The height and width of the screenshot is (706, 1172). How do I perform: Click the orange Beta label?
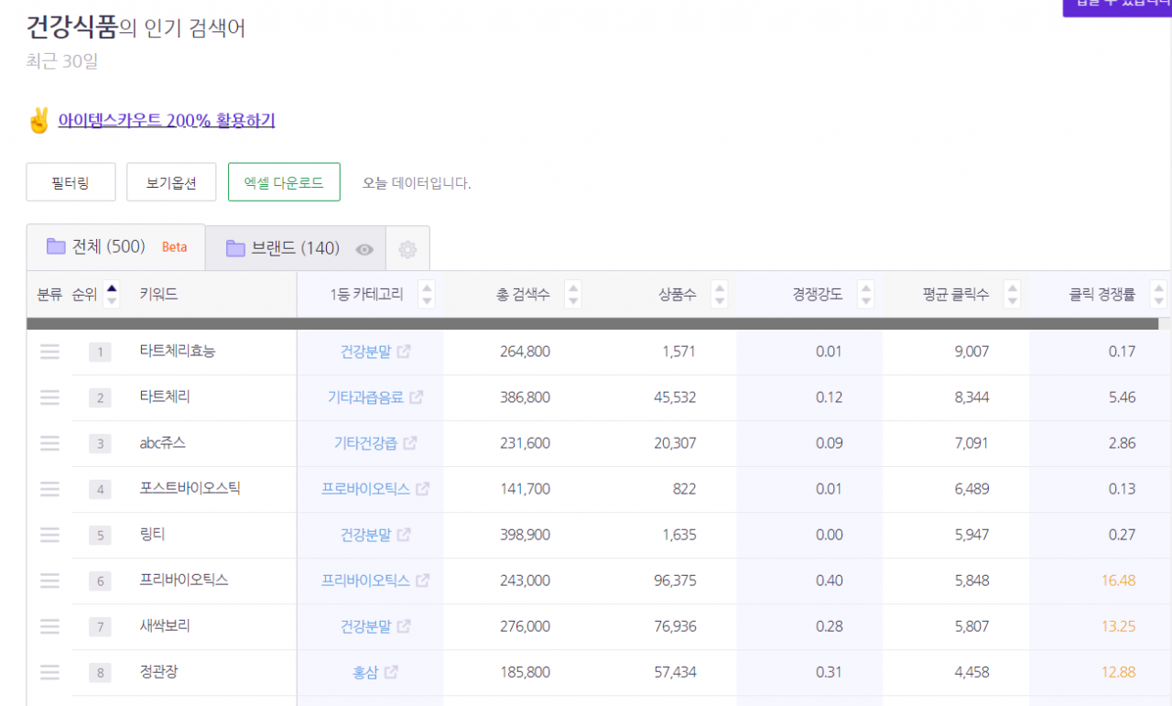click(x=174, y=247)
